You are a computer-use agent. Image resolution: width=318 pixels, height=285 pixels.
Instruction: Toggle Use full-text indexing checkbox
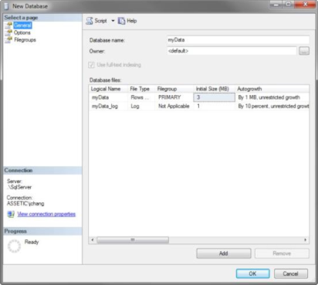click(91, 65)
